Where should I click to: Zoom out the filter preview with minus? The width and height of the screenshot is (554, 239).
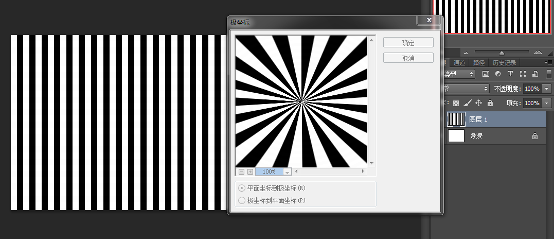coord(242,172)
